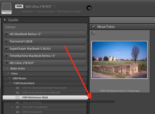Uncheck the Neue Fotos checkbox
This screenshot has height=114, width=155.
pos(93,27)
